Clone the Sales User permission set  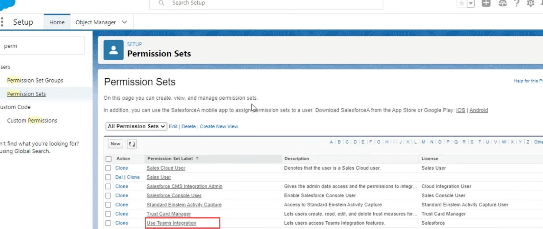[x=133, y=177]
